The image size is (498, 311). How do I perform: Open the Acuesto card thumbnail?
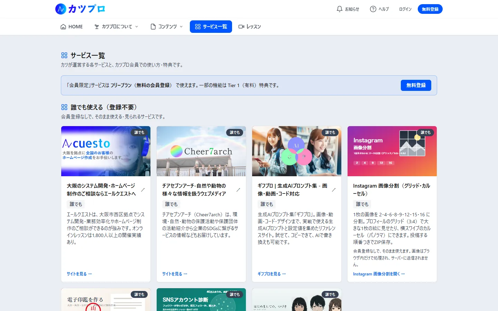(x=106, y=151)
